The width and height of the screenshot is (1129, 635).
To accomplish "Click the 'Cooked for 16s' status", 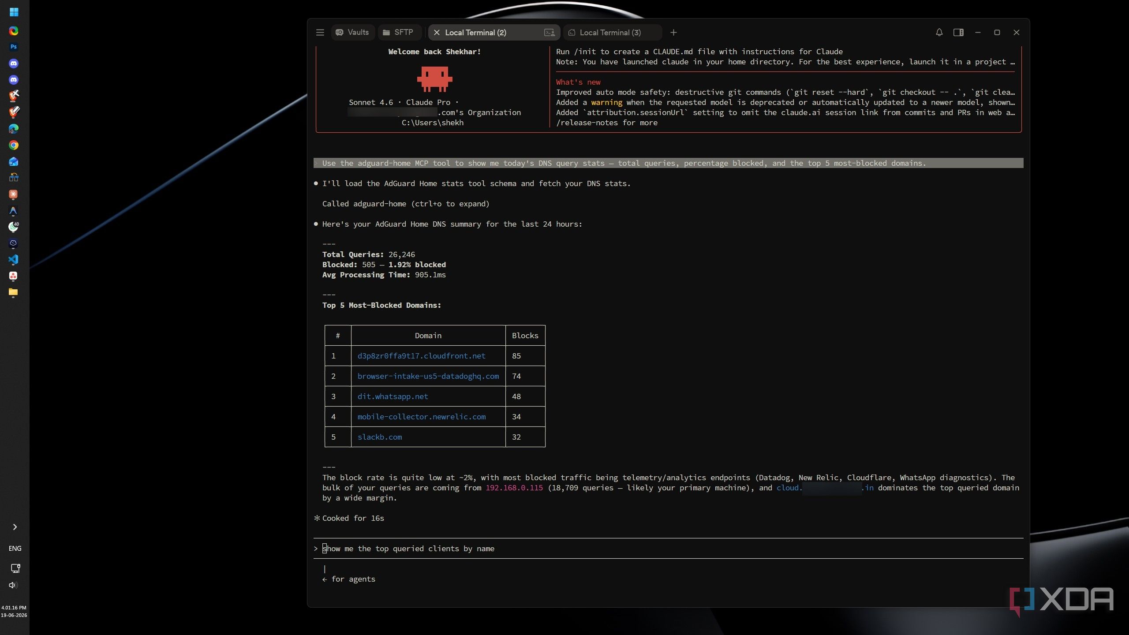I will click(x=353, y=518).
